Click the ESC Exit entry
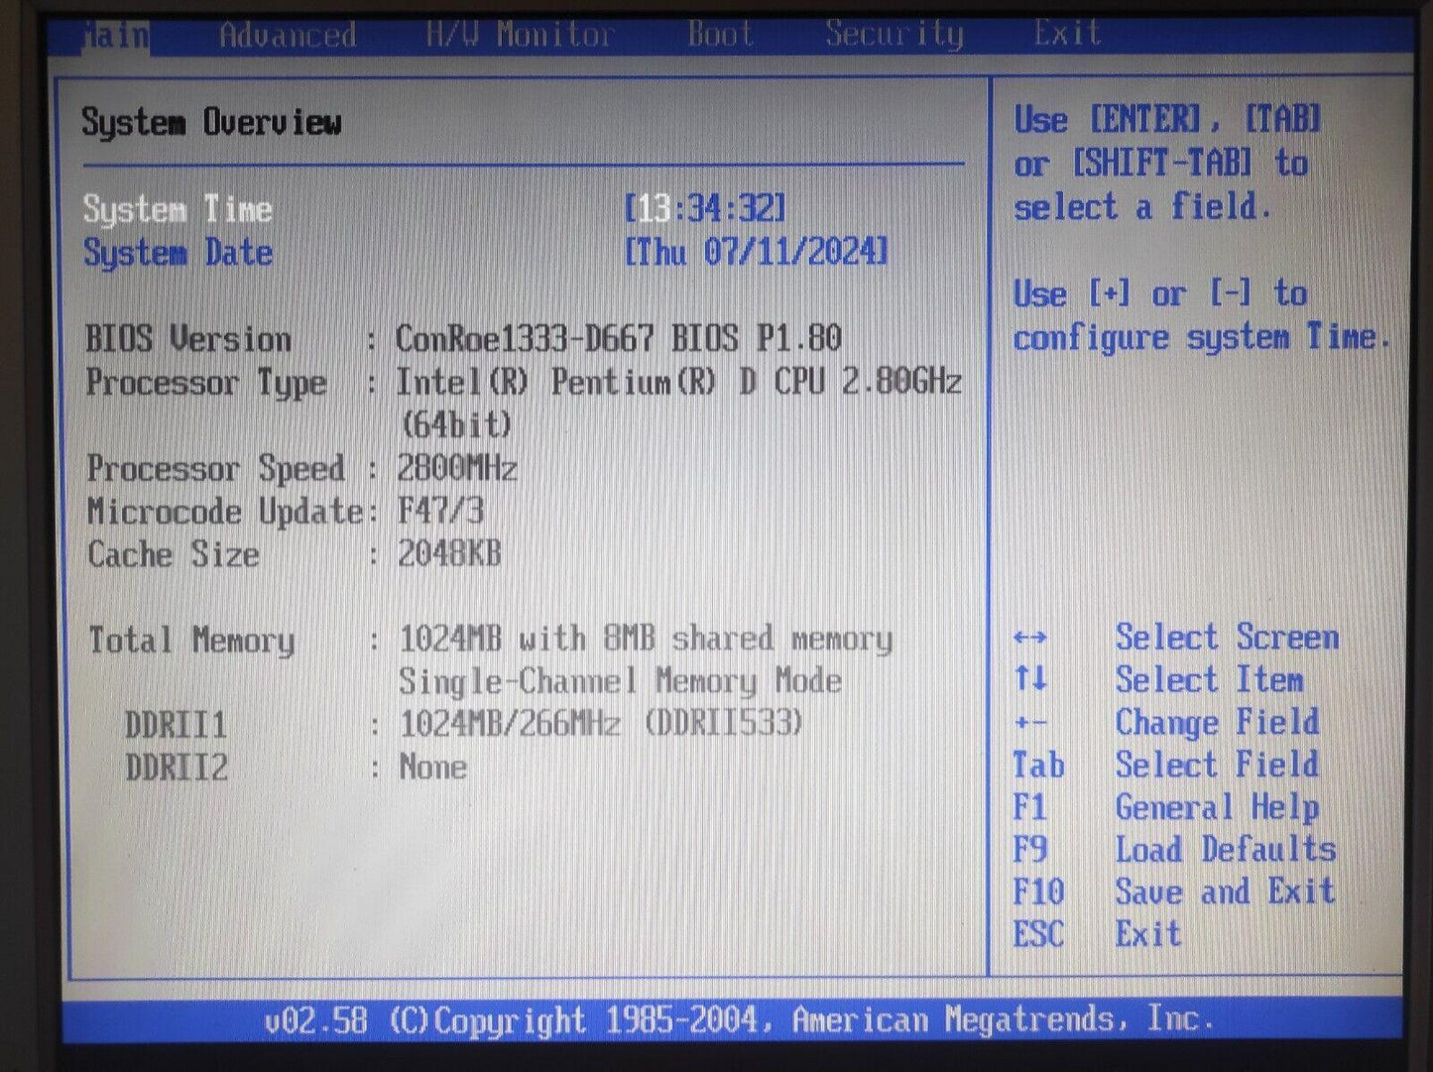Image resolution: width=1433 pixels, height=1072 pixels. click(x=1097, y=934)
